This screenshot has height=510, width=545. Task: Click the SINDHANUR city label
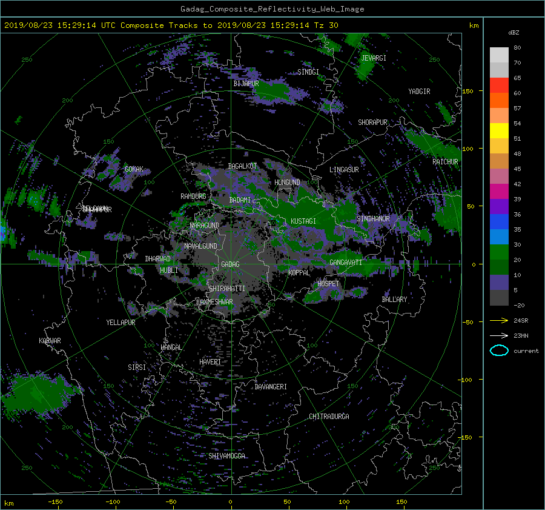pos(373,219)
